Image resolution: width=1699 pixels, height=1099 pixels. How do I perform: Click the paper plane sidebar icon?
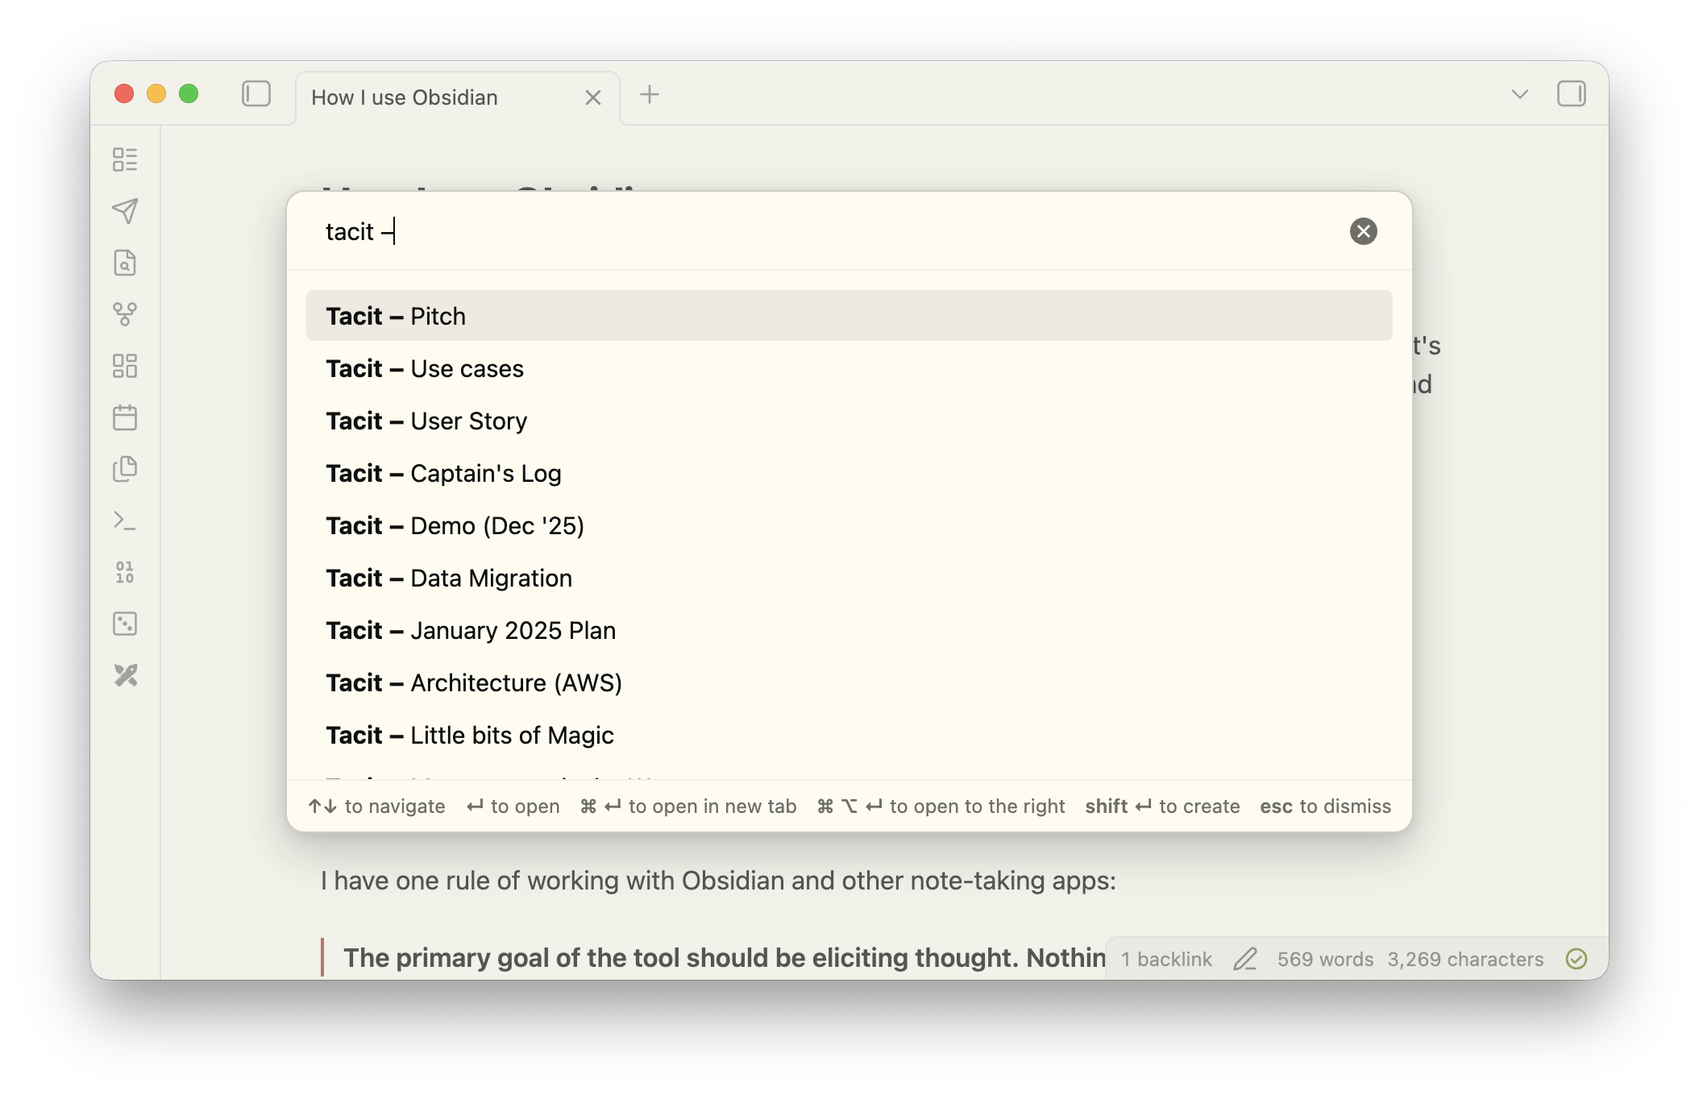click(x=125, y=211)
